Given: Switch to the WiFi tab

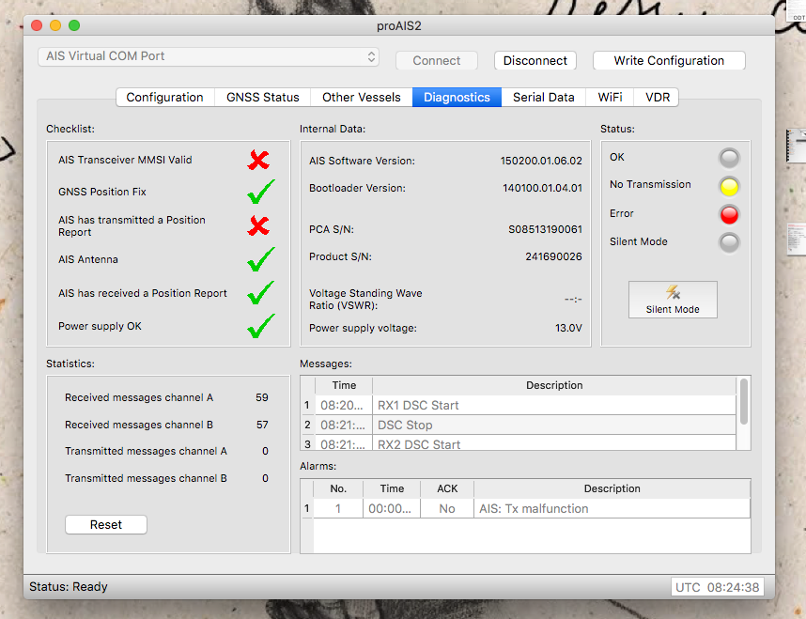Looking at the screenshot, I should pos(610,97).
